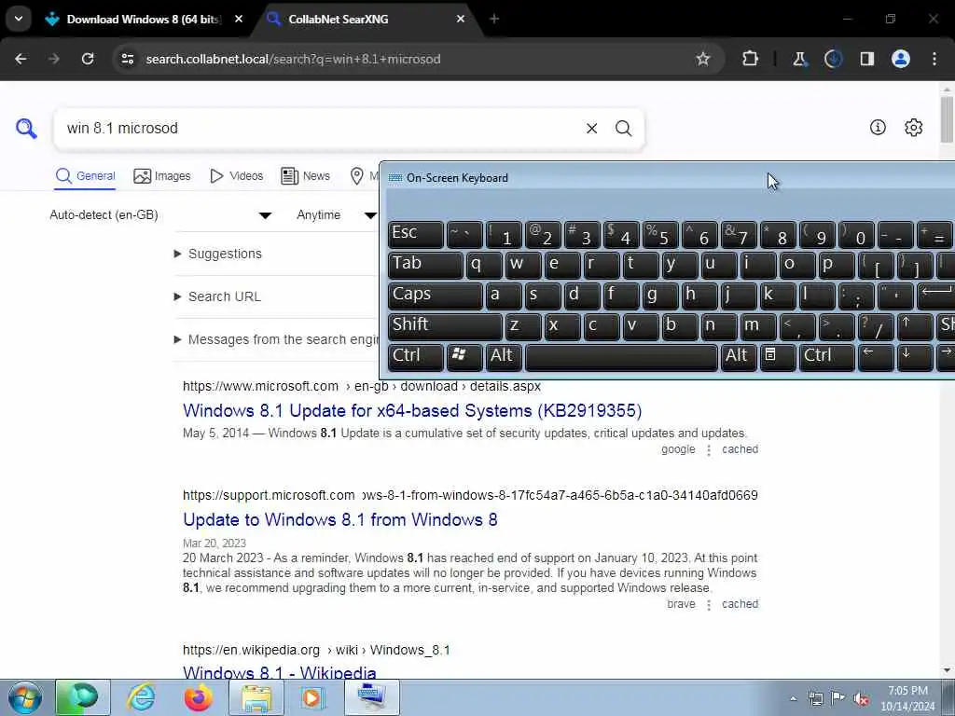Screen dimensions: 955x716
Task: Open SearXNG preferences gear
Action: pos(914,127)
